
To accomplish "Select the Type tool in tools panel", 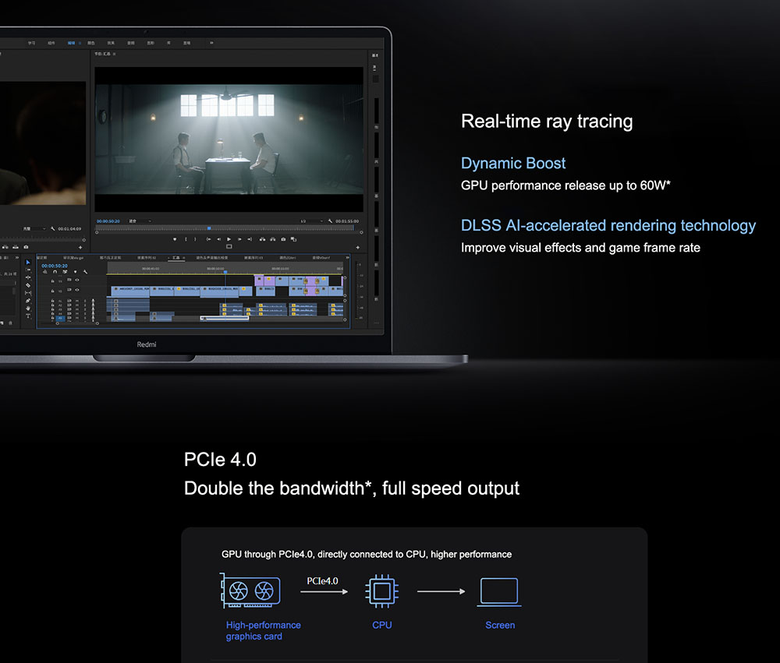I will point(28,316).
